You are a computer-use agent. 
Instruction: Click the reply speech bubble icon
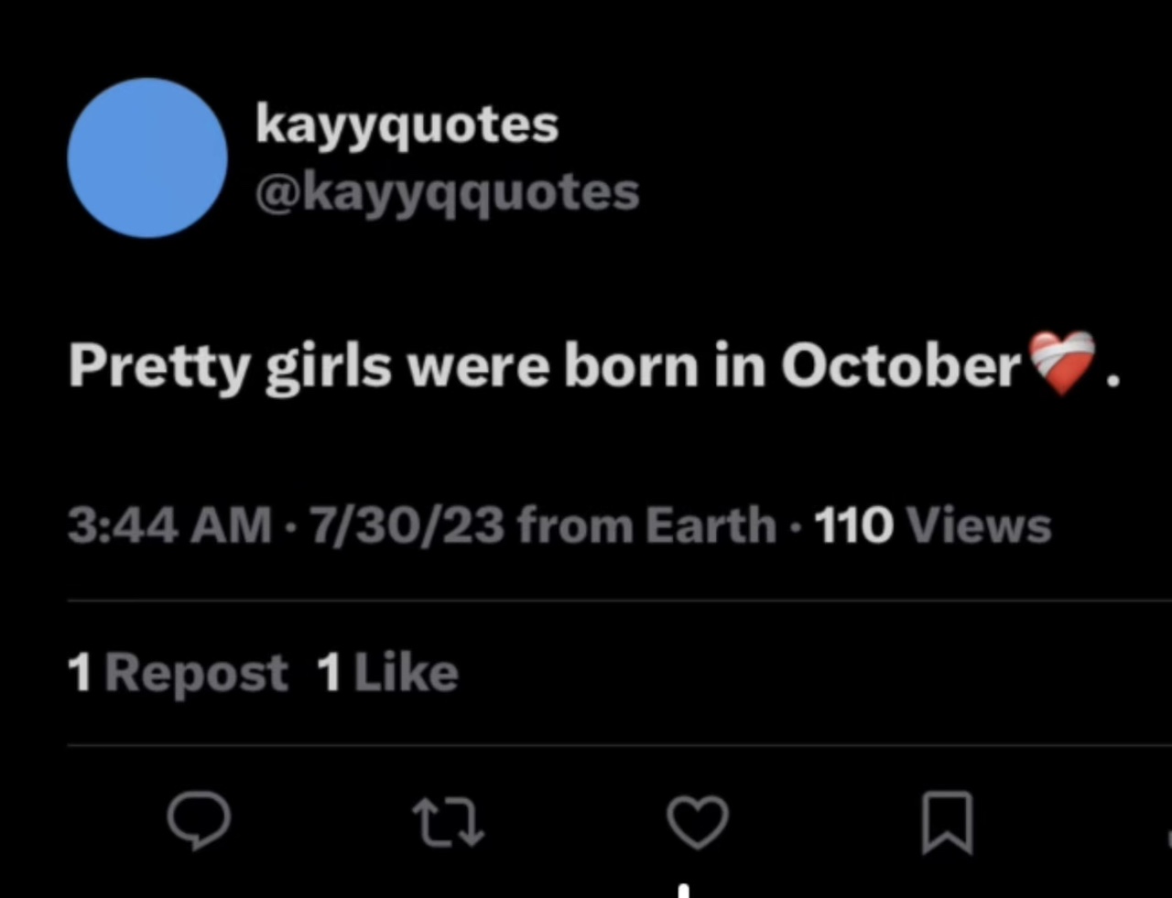(198, 821)
